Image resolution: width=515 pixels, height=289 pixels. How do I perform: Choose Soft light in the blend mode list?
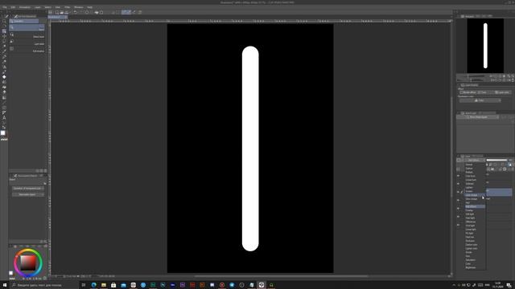(x=475, y=214)
